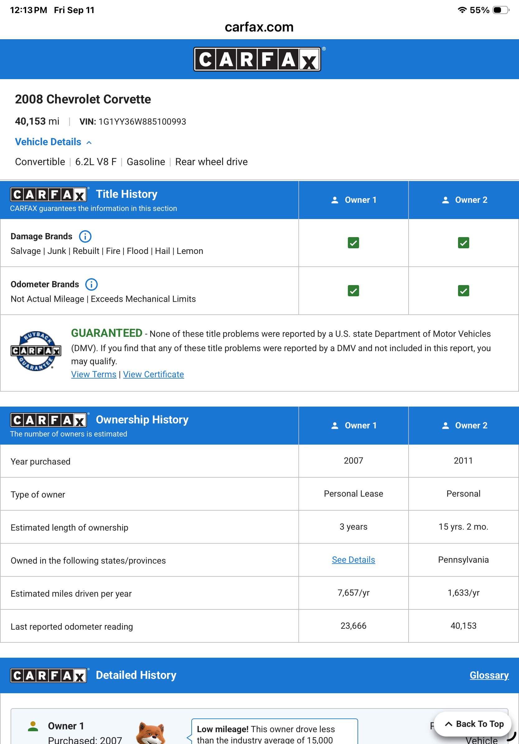Open the Glossary link

click(x=489, y=675)
